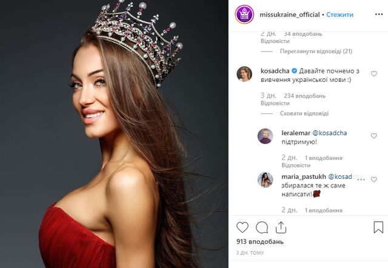Screen dimensions: 388x268
Task: Open the comment bubble icon
Action: pyautogui.click(x=262, y=227)
